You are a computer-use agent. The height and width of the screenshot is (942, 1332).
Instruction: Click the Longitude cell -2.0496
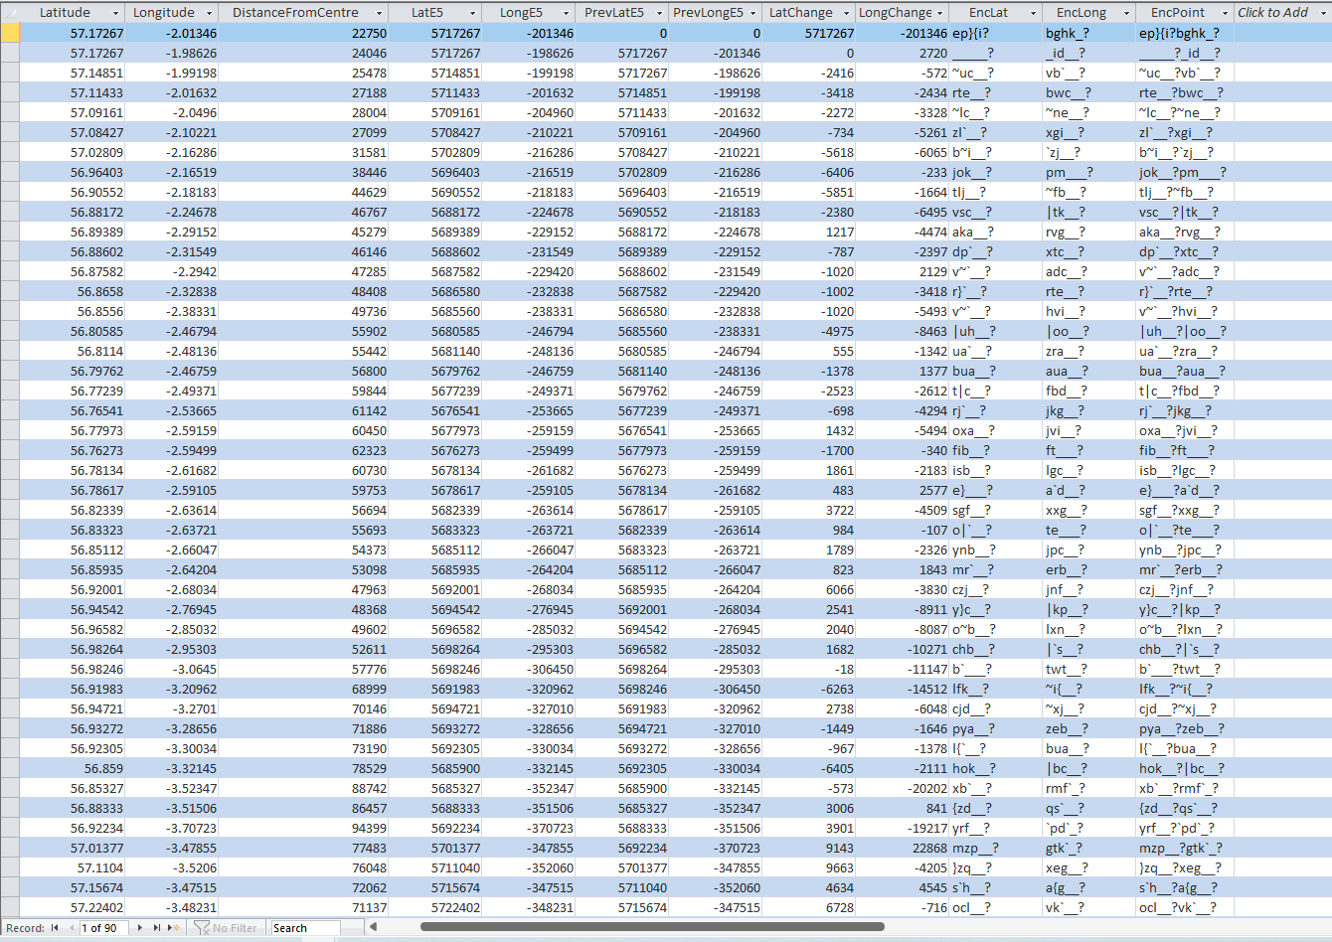click(173, 112)
